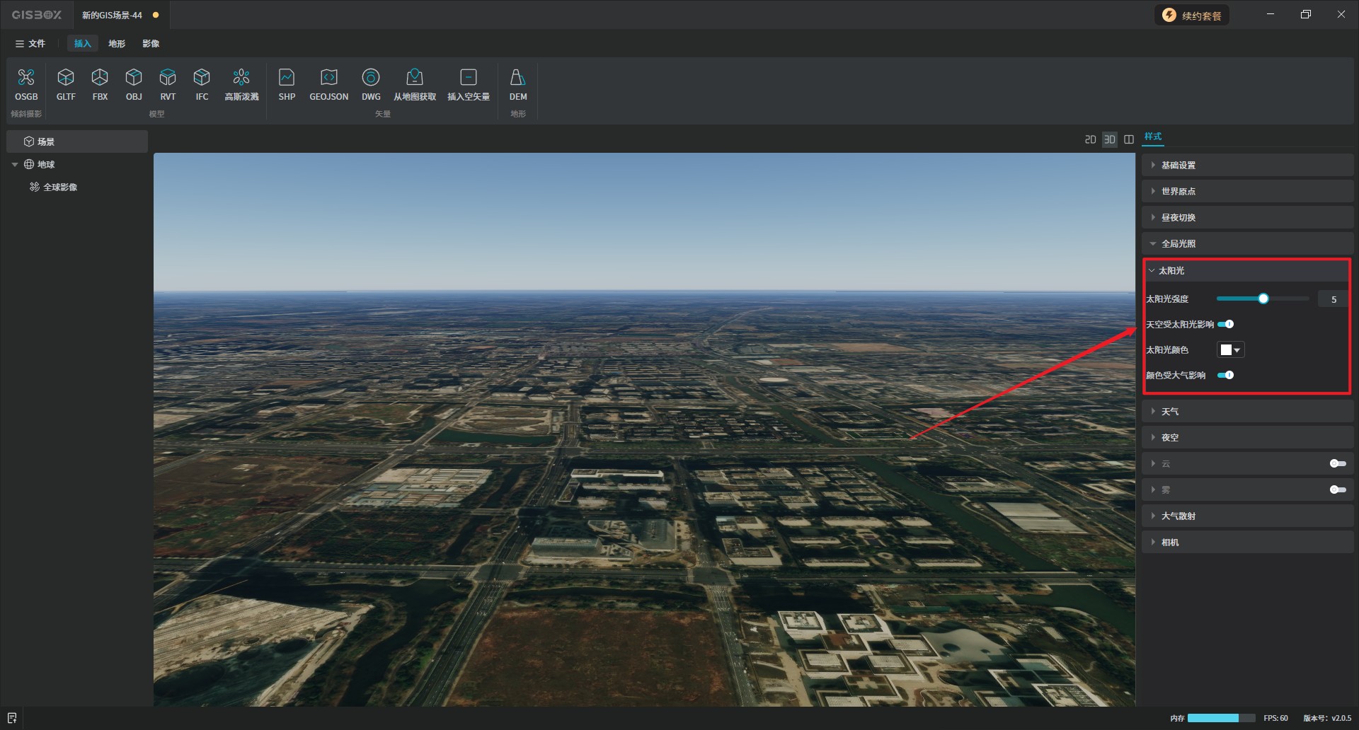Screen dimensions: 1359x730
Task: Select the GEOJSON import icon
Action: 328,78
